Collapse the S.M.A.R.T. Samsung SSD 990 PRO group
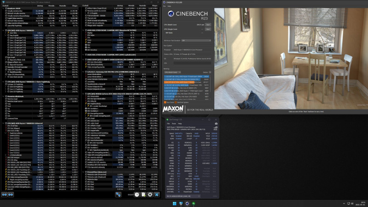The height and width of the screenshot is (207, 368). click(83, 72)
